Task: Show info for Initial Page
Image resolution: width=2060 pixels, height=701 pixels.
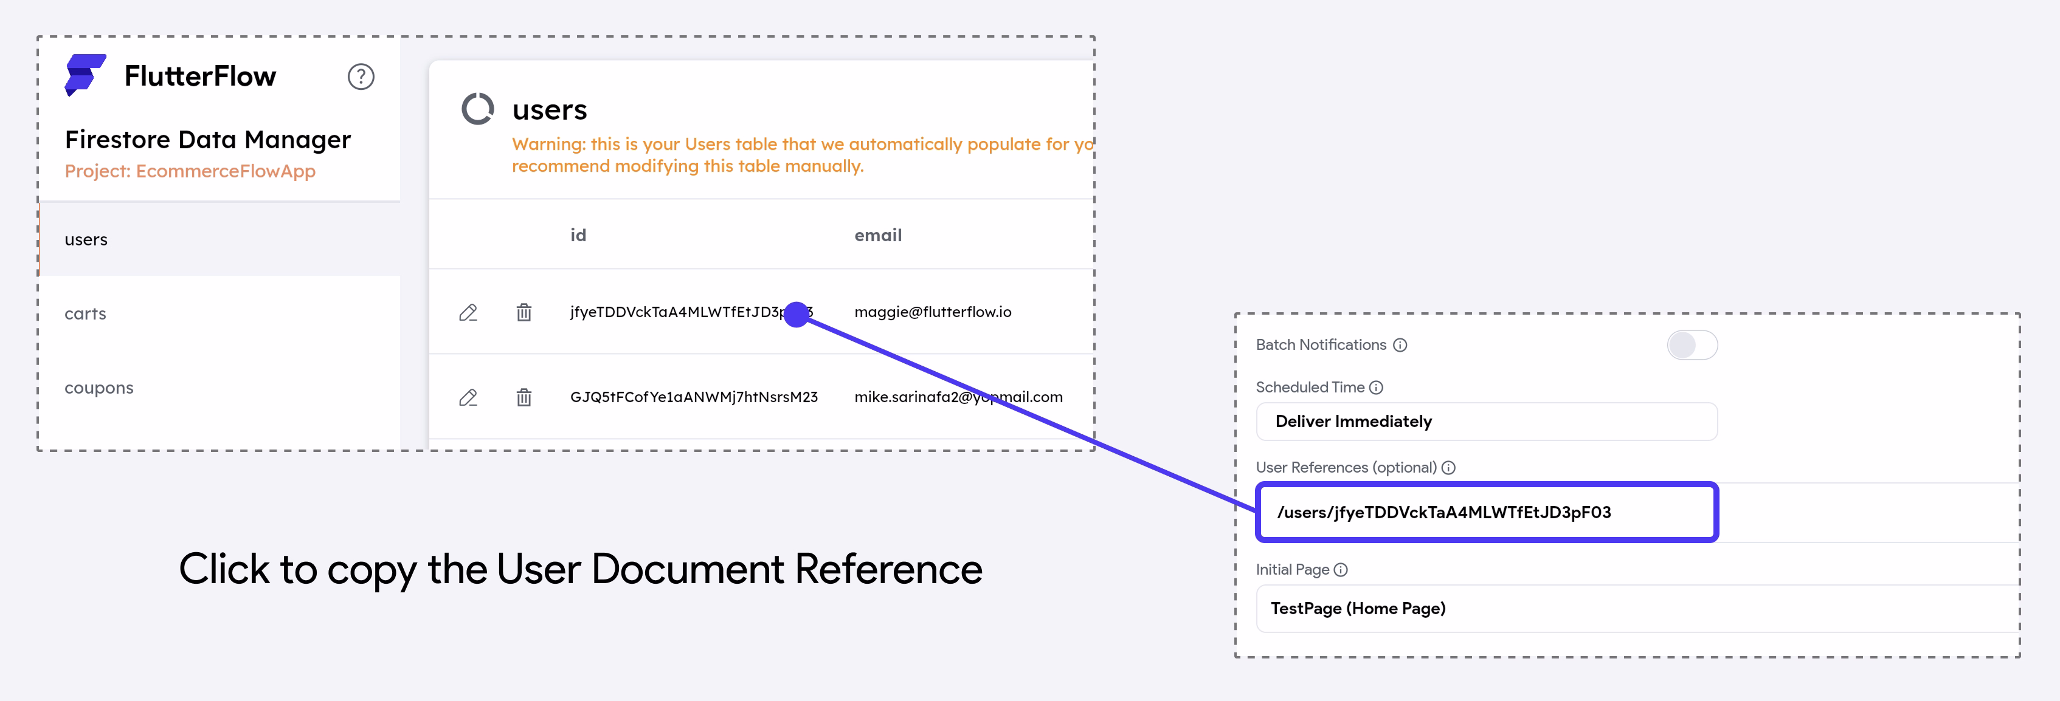Action: pos(1341,570)
